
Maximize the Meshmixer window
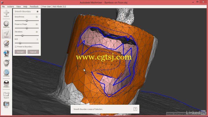pos(197,2)
